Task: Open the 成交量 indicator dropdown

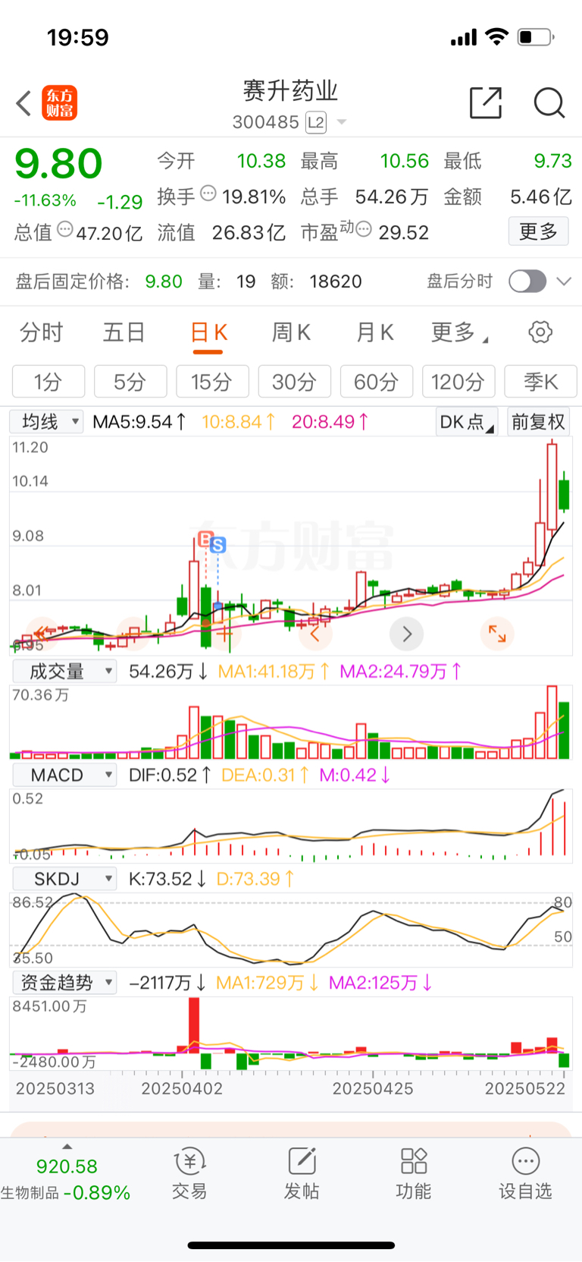Action: point(65,672)
